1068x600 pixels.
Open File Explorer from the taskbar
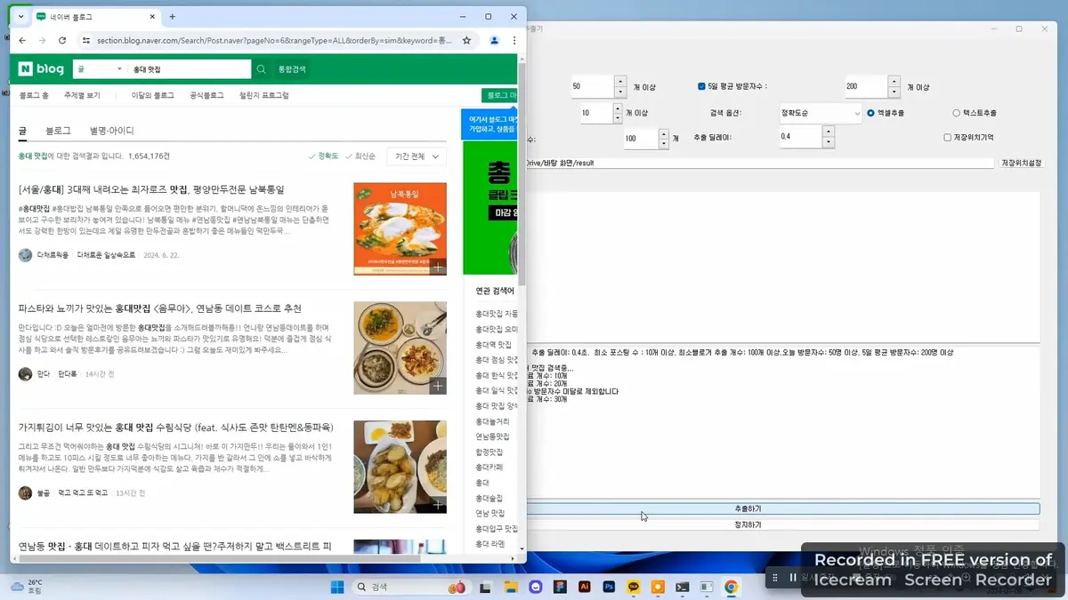point(511,587)
